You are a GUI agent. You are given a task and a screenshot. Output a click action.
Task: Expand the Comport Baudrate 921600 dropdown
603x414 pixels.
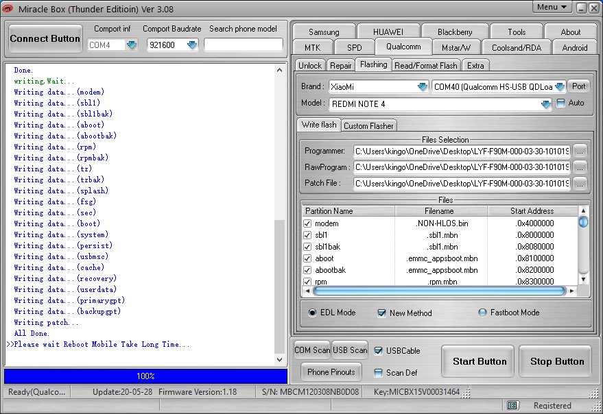point(191,45)
